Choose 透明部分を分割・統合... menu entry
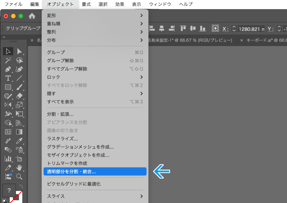The image size is (287, 203). point(95,172)
